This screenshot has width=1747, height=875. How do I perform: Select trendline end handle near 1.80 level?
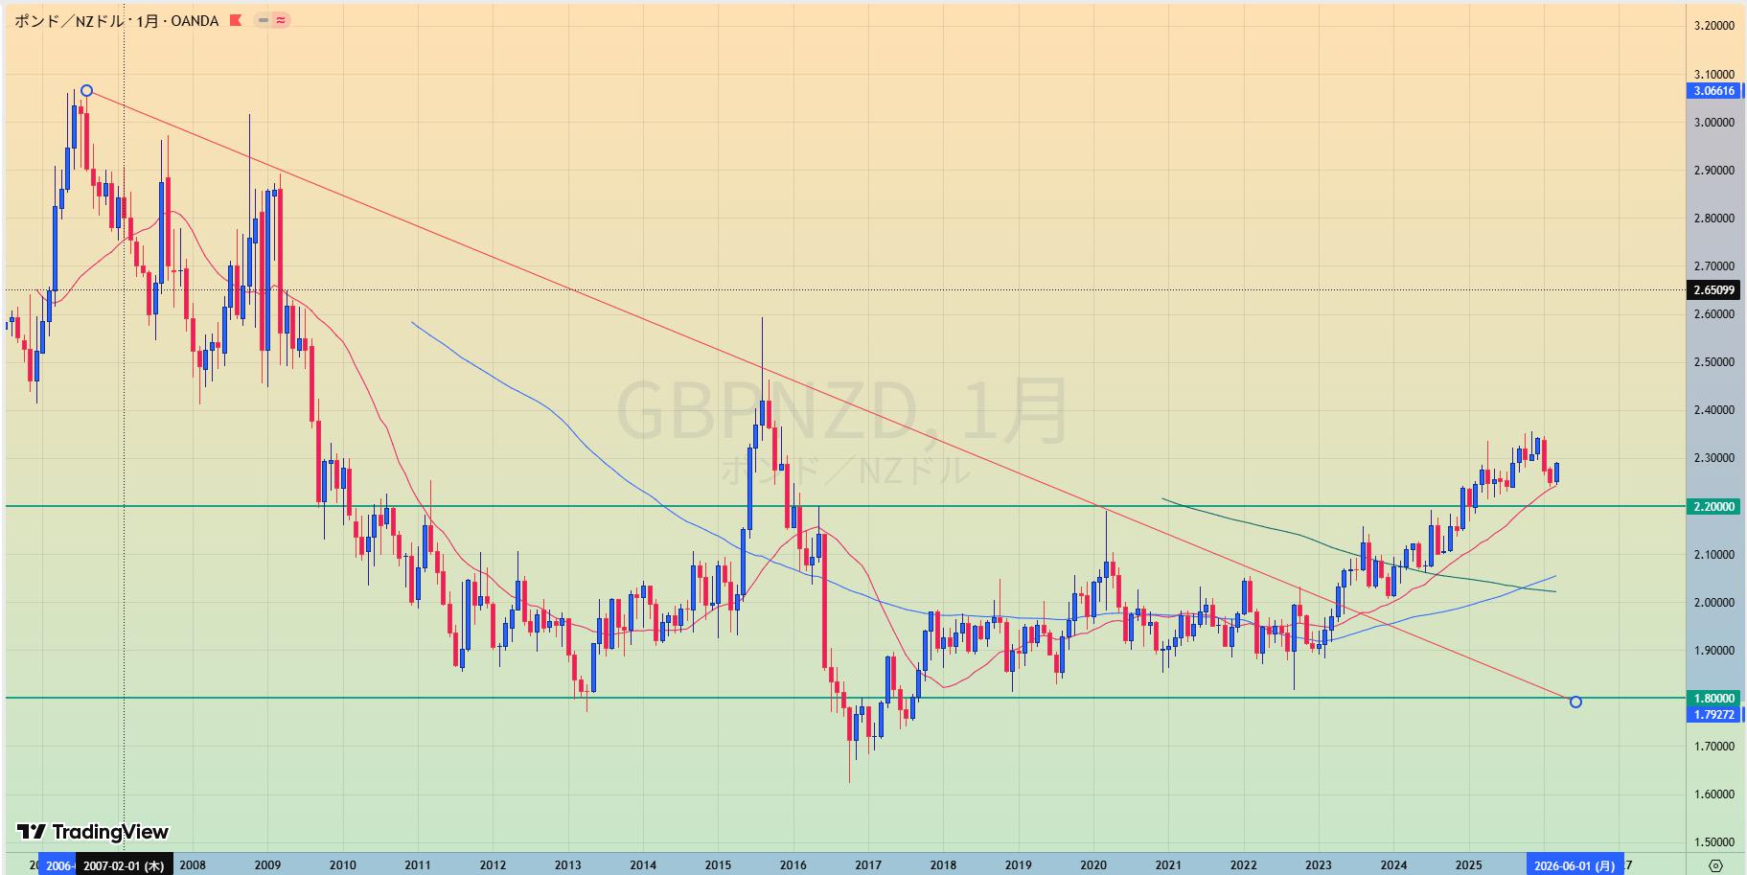click(x=1575, y=702)
